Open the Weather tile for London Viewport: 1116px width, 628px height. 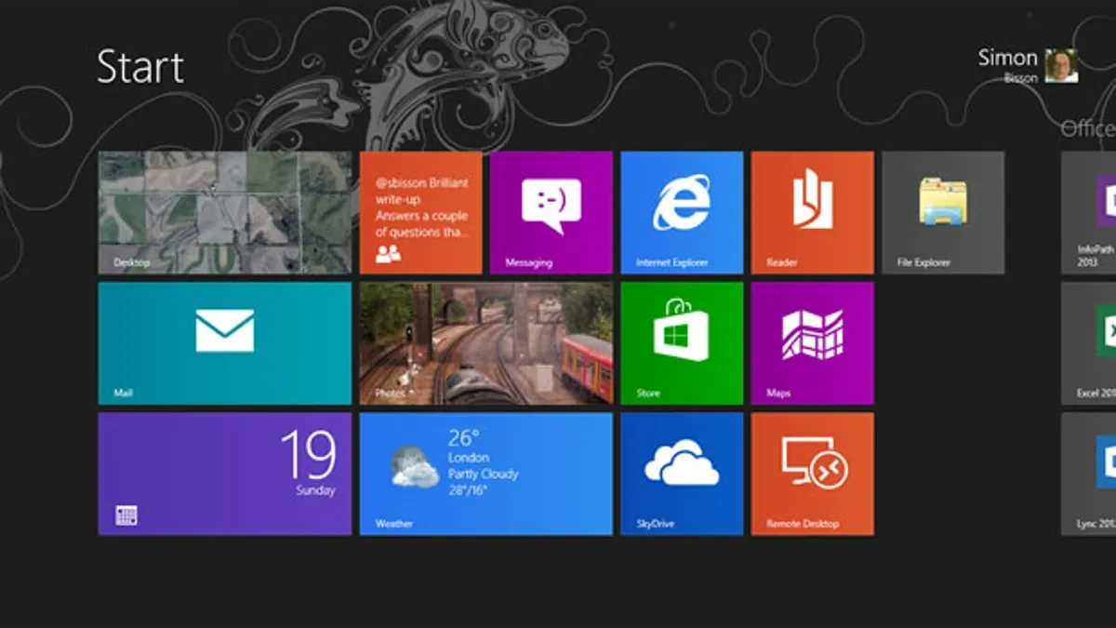point(485,474)
